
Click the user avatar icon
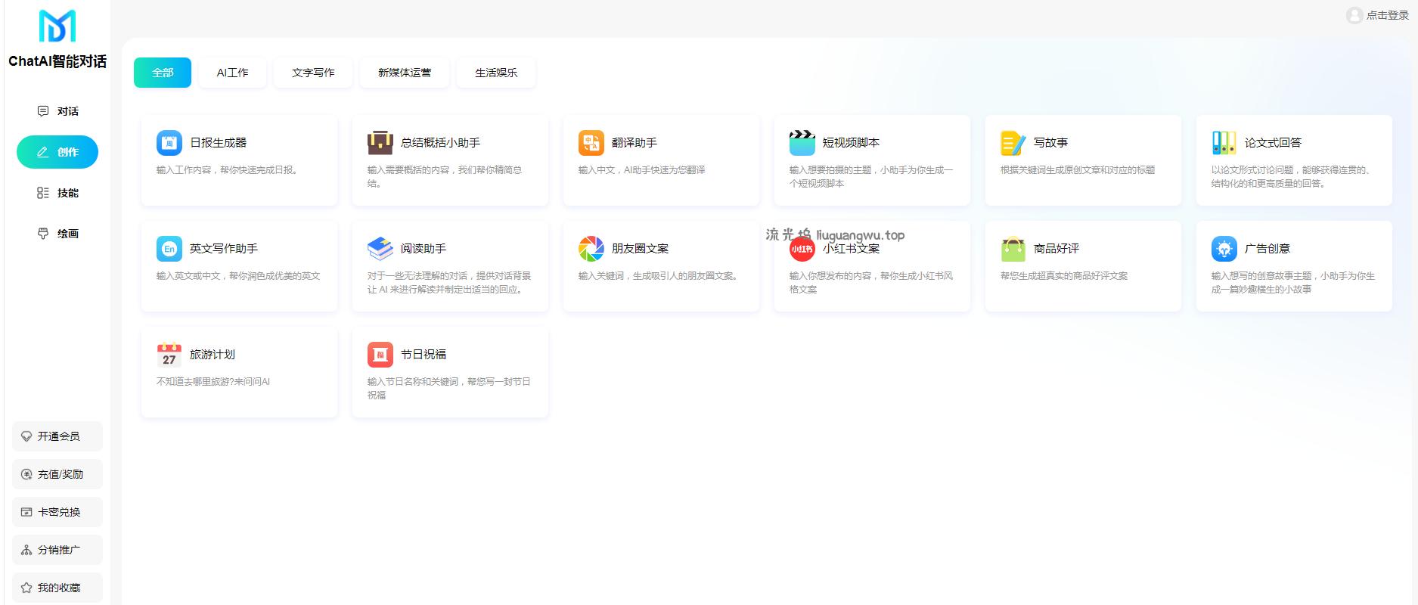coord(1354,15)
